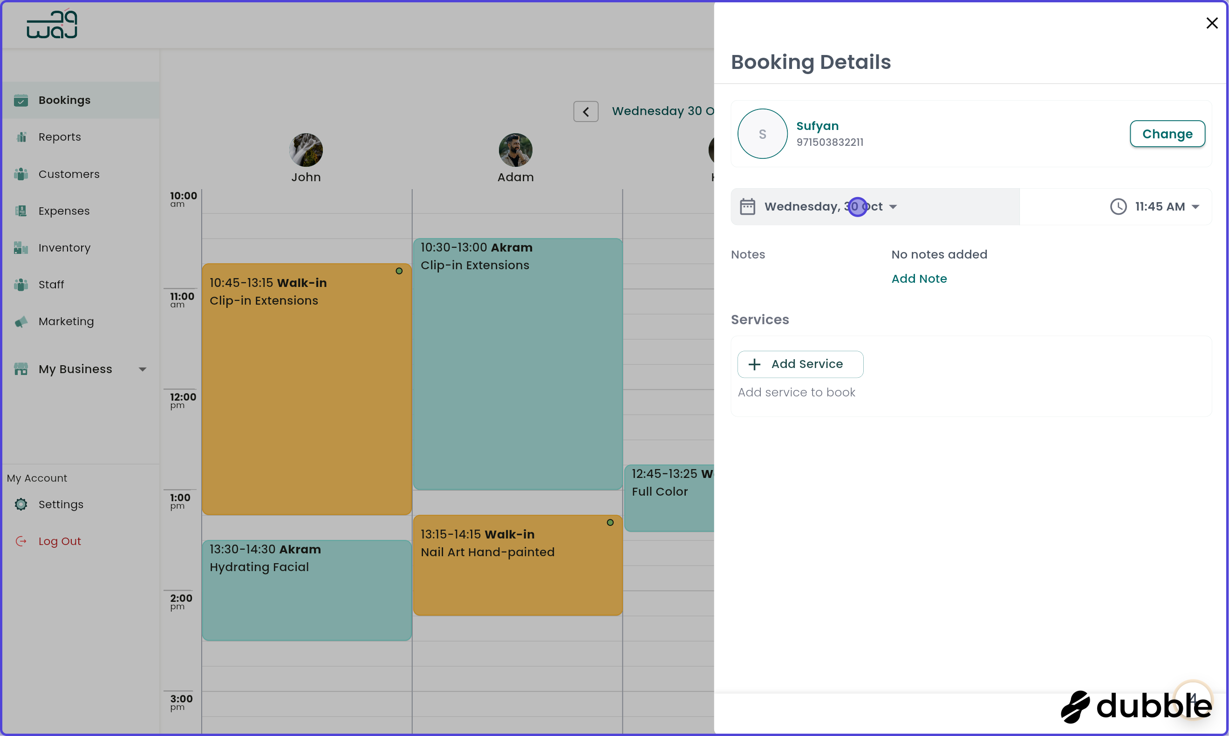This screenshot has width=1229, height=736.
Task: Open Marketing via its megaphone icon
Action: pyautogui.click(x=21, y=321)
